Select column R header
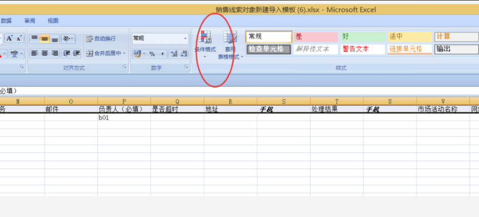This screenshot has width=479, height=217. click(231, 102)
